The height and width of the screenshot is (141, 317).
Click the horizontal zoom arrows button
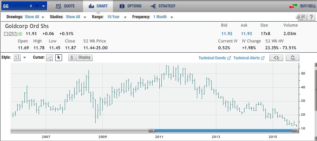pyautogui.click(x=276, y=58)
